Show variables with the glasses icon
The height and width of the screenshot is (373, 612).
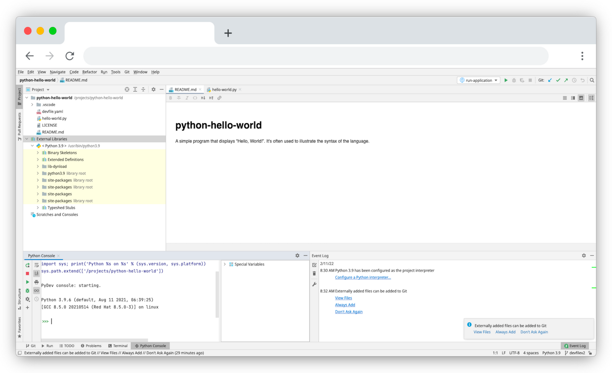36,290
